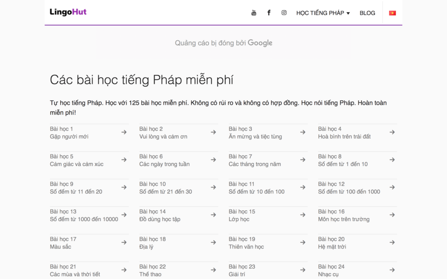Click arrow for Bài học 2 Vui lòng và cảm ơn
This screenshot has height=279, width=447.
point(213,132)
